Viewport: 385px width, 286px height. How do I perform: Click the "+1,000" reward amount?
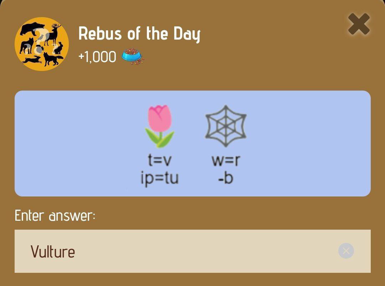point(97,57)
